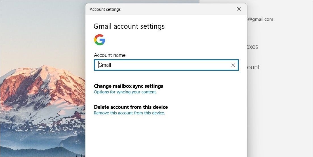Focus the Account name input containing Gmail
The image size is (313, 157).
tap(166, 65)
